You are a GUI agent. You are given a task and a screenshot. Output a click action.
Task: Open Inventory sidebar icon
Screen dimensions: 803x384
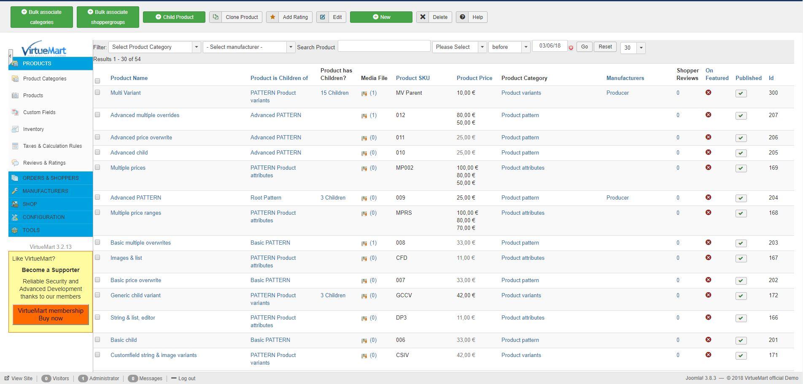[x=15, y=129]
